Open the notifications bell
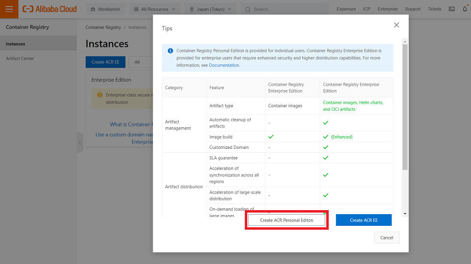The width and height of the screenshot is (471, 264). tap(465, 9)
